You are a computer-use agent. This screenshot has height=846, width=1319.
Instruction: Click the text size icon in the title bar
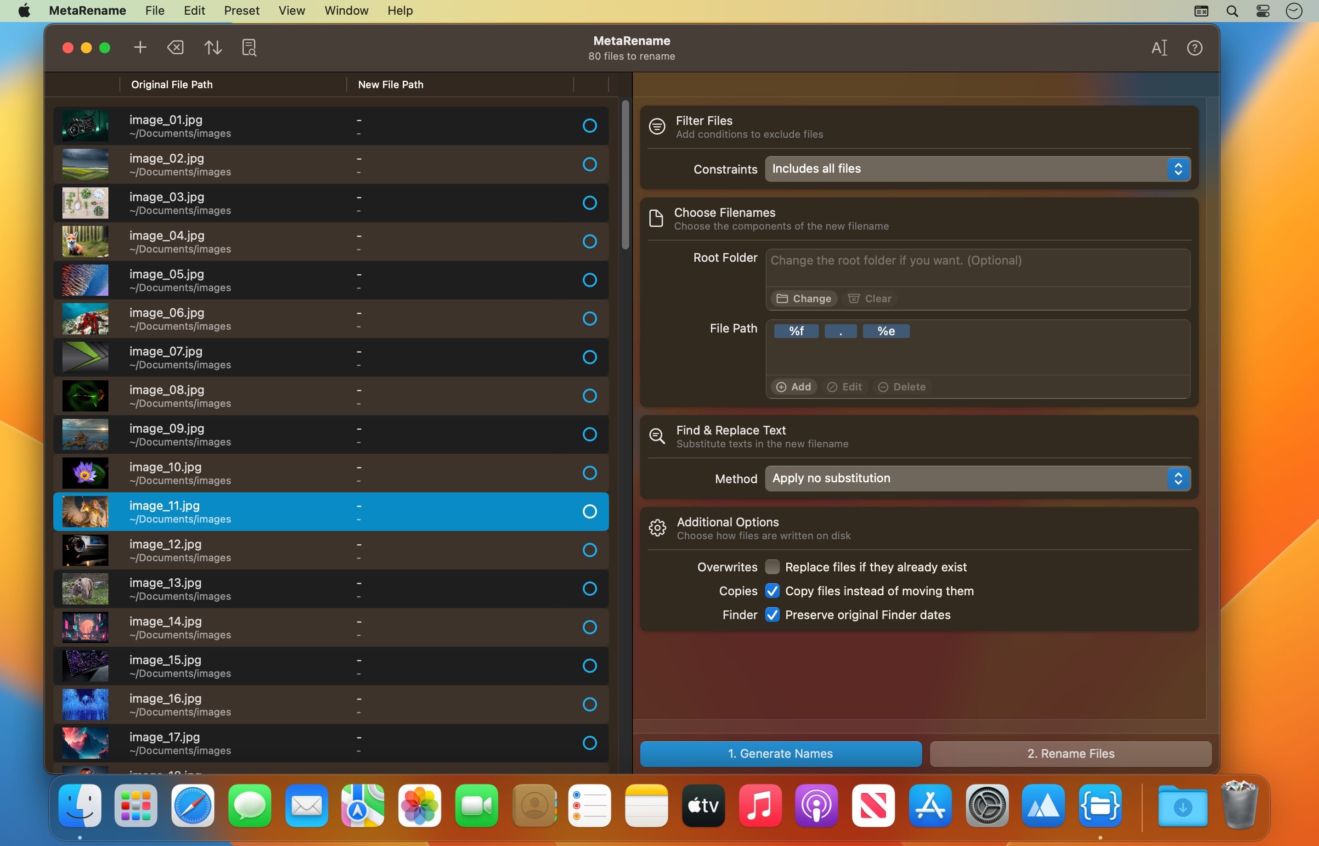tap(1159, 48)
